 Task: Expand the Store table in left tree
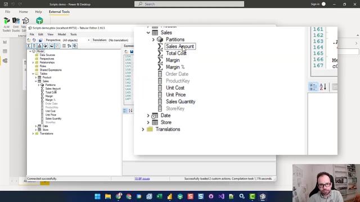pyautogui.click(x=36, y=130)
